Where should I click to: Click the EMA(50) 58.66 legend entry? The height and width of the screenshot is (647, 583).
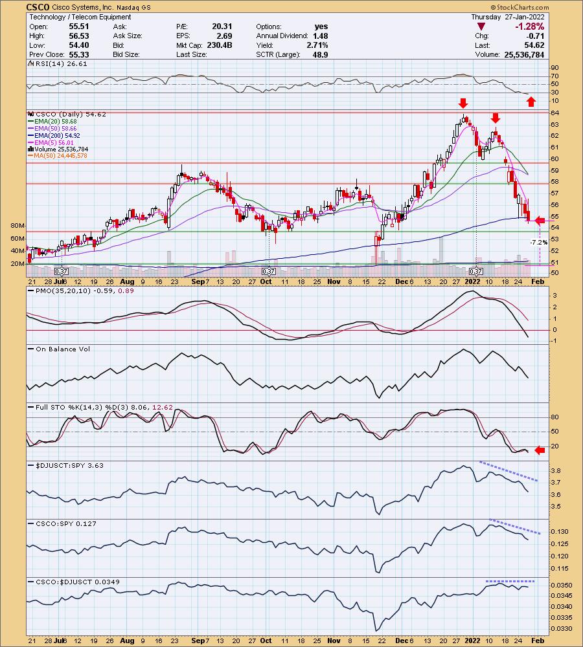52,128
